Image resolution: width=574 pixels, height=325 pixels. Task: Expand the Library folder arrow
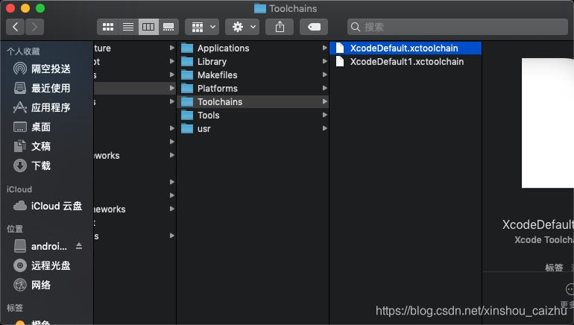click(x=324, y=61)
